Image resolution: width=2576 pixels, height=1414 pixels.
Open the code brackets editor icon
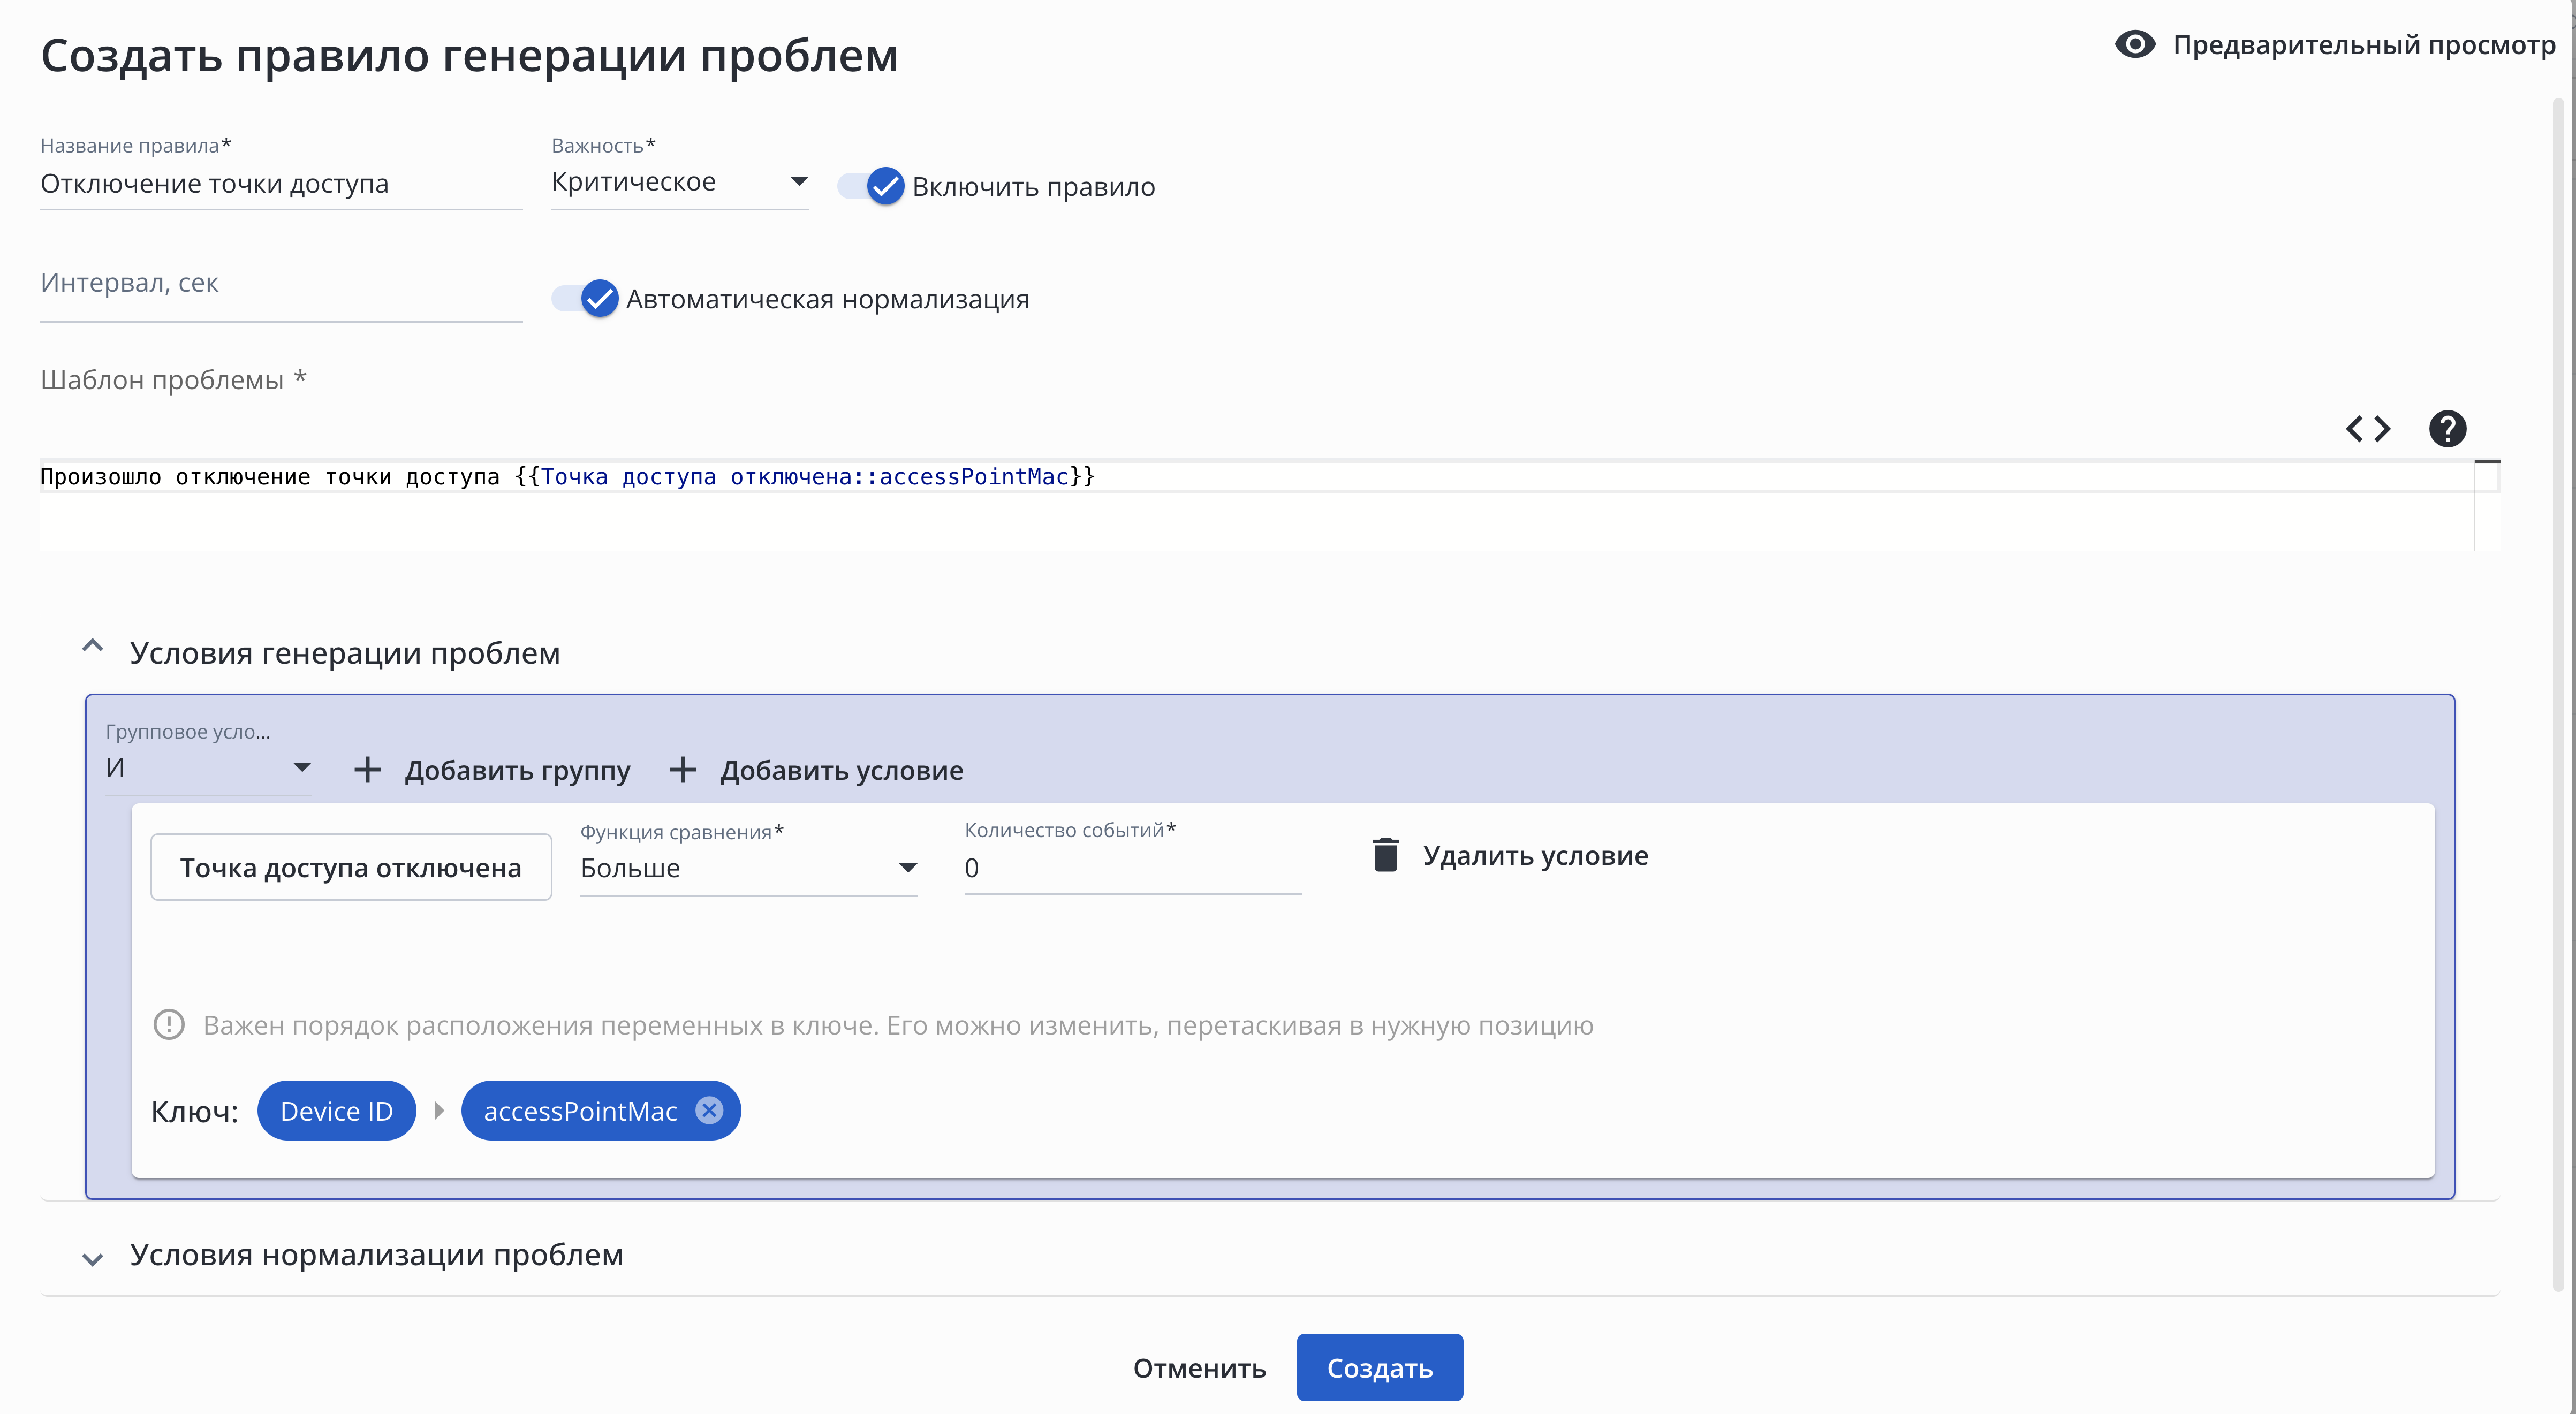[2368, 429]
